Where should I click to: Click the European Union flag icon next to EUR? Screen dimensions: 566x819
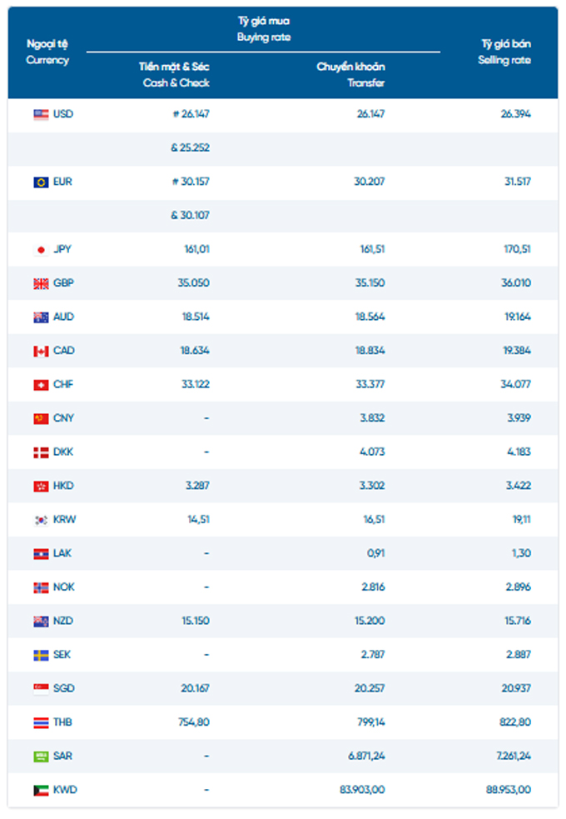41,182
